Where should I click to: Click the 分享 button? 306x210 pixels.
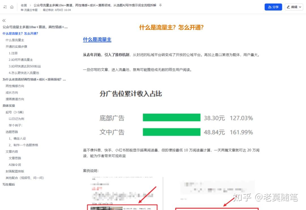click(x=273, y=7)
